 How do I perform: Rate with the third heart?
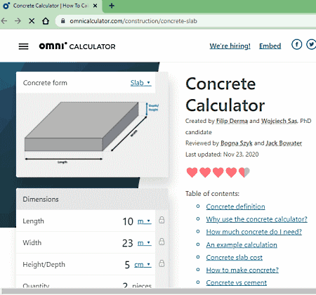tap(218, 173)
